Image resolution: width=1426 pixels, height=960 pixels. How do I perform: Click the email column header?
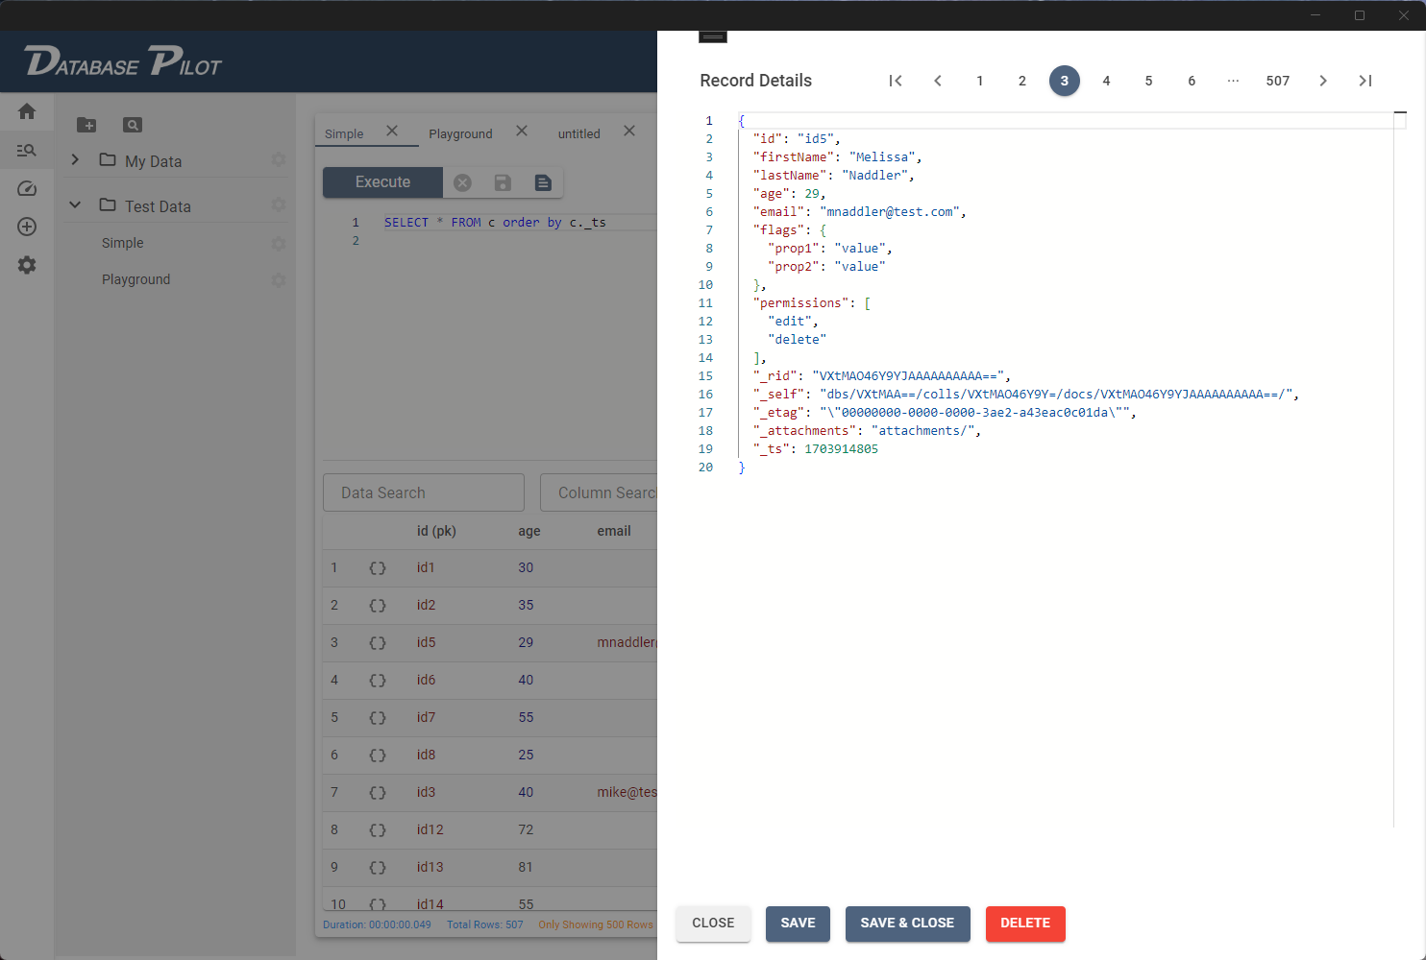pyautogui.click(x=614, y=531)
